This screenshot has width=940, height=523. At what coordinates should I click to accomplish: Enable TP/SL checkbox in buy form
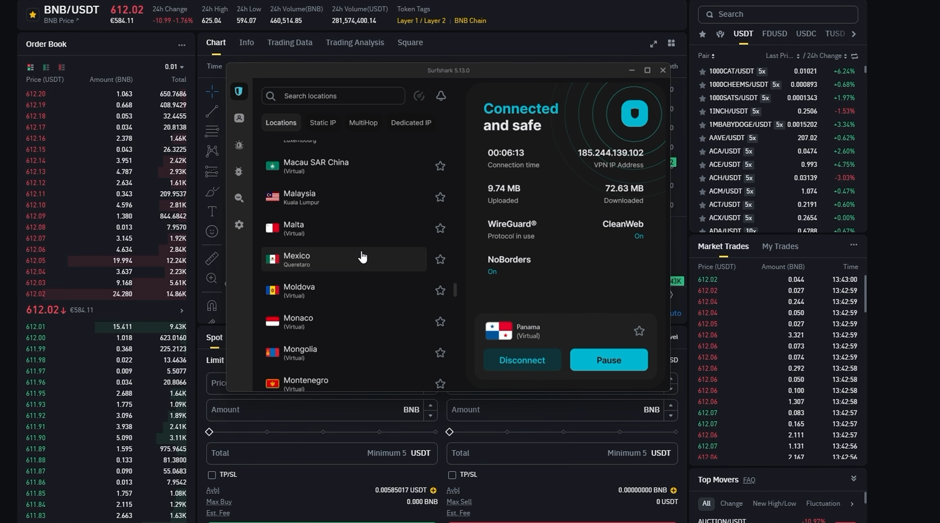click(212, 475)
